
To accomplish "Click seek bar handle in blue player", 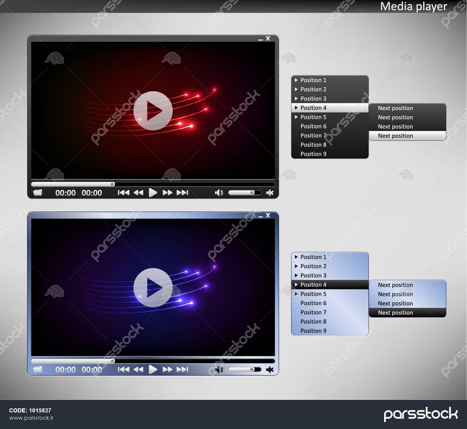I will tap(112, 361).
